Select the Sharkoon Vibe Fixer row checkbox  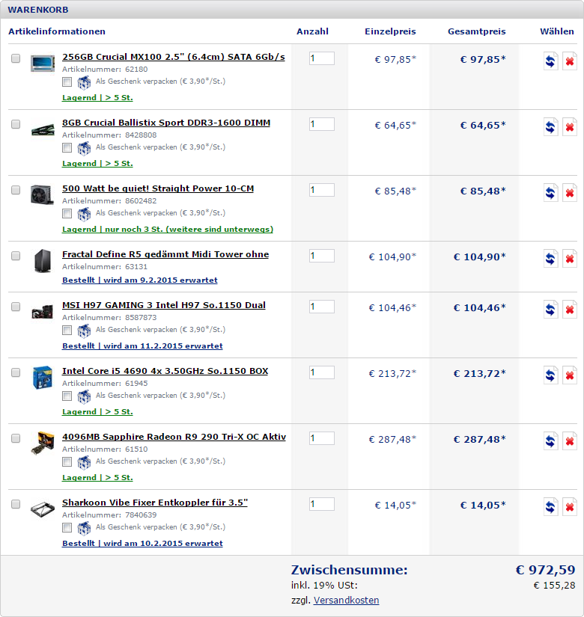tap(16, 503)
